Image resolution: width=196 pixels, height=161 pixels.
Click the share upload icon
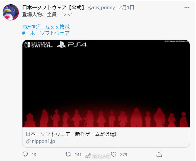click(159, 154)
